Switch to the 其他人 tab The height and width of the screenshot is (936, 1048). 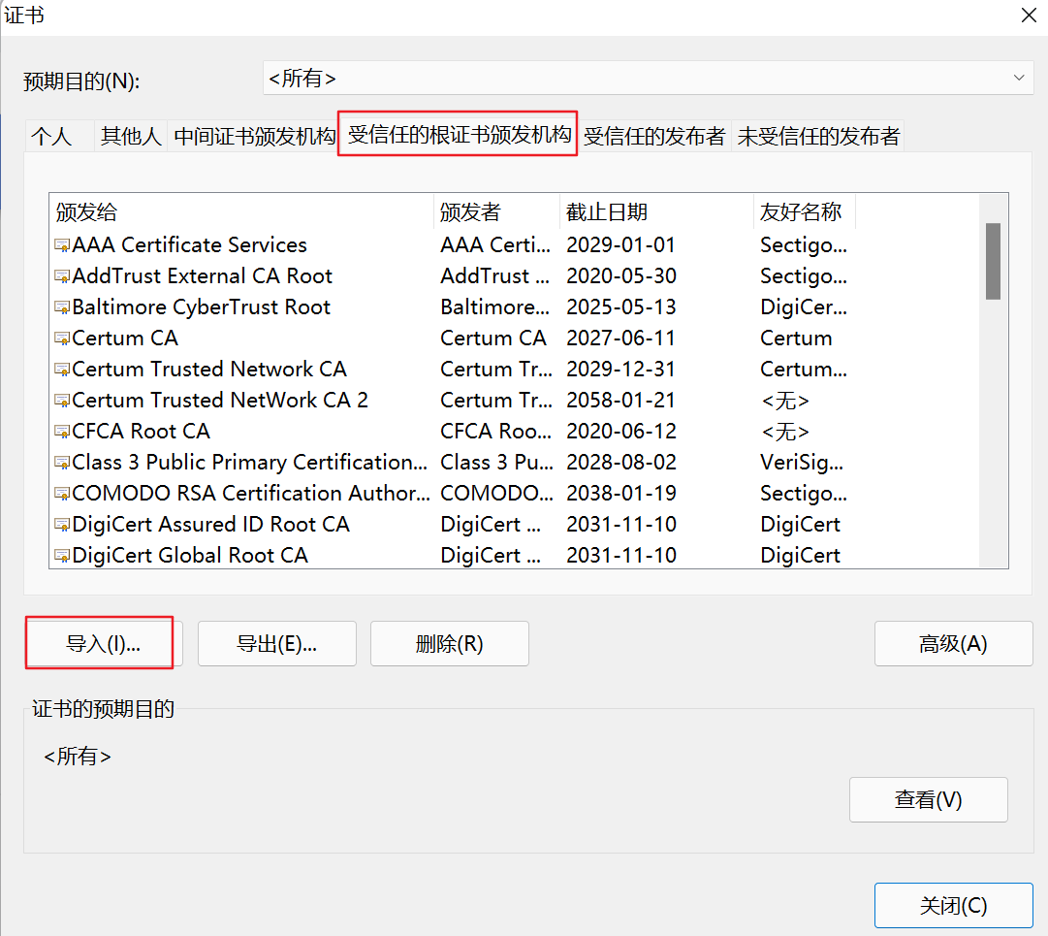(131, 137)
